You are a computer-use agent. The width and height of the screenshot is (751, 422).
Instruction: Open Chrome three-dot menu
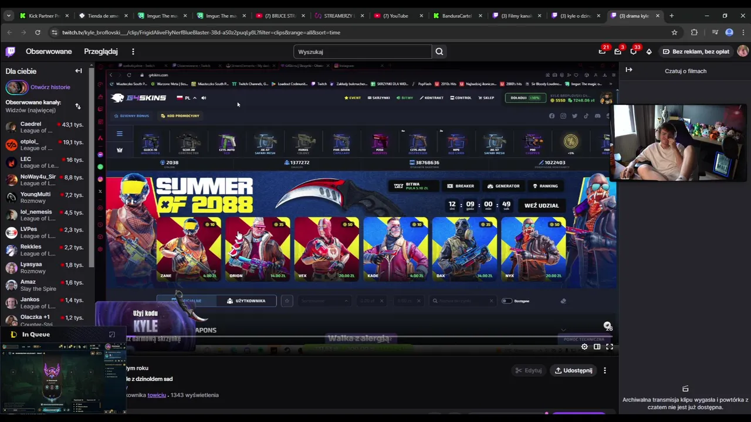[x=743, y=32]
